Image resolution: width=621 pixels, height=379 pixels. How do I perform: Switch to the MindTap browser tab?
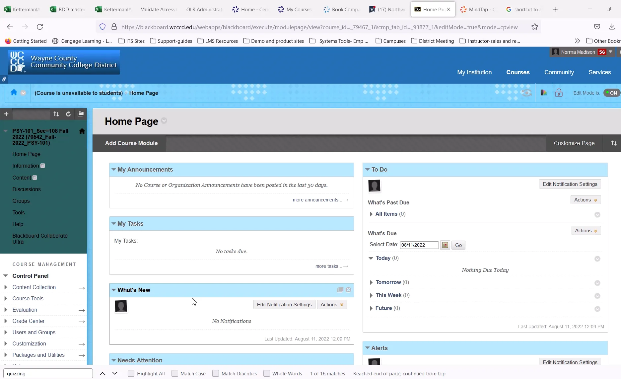coord(479,9)
